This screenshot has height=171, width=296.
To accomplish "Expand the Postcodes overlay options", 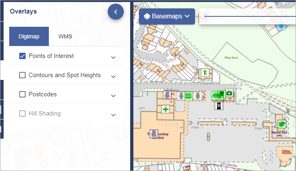I will (113, 95).
